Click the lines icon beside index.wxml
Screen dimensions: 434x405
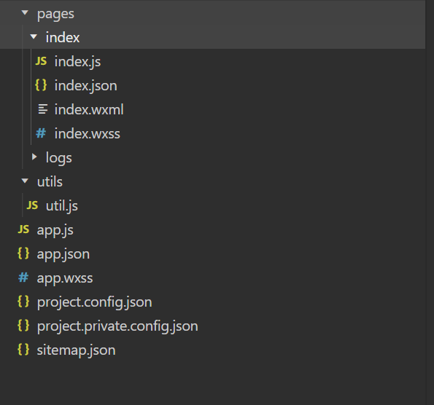[x=42, y=109]
